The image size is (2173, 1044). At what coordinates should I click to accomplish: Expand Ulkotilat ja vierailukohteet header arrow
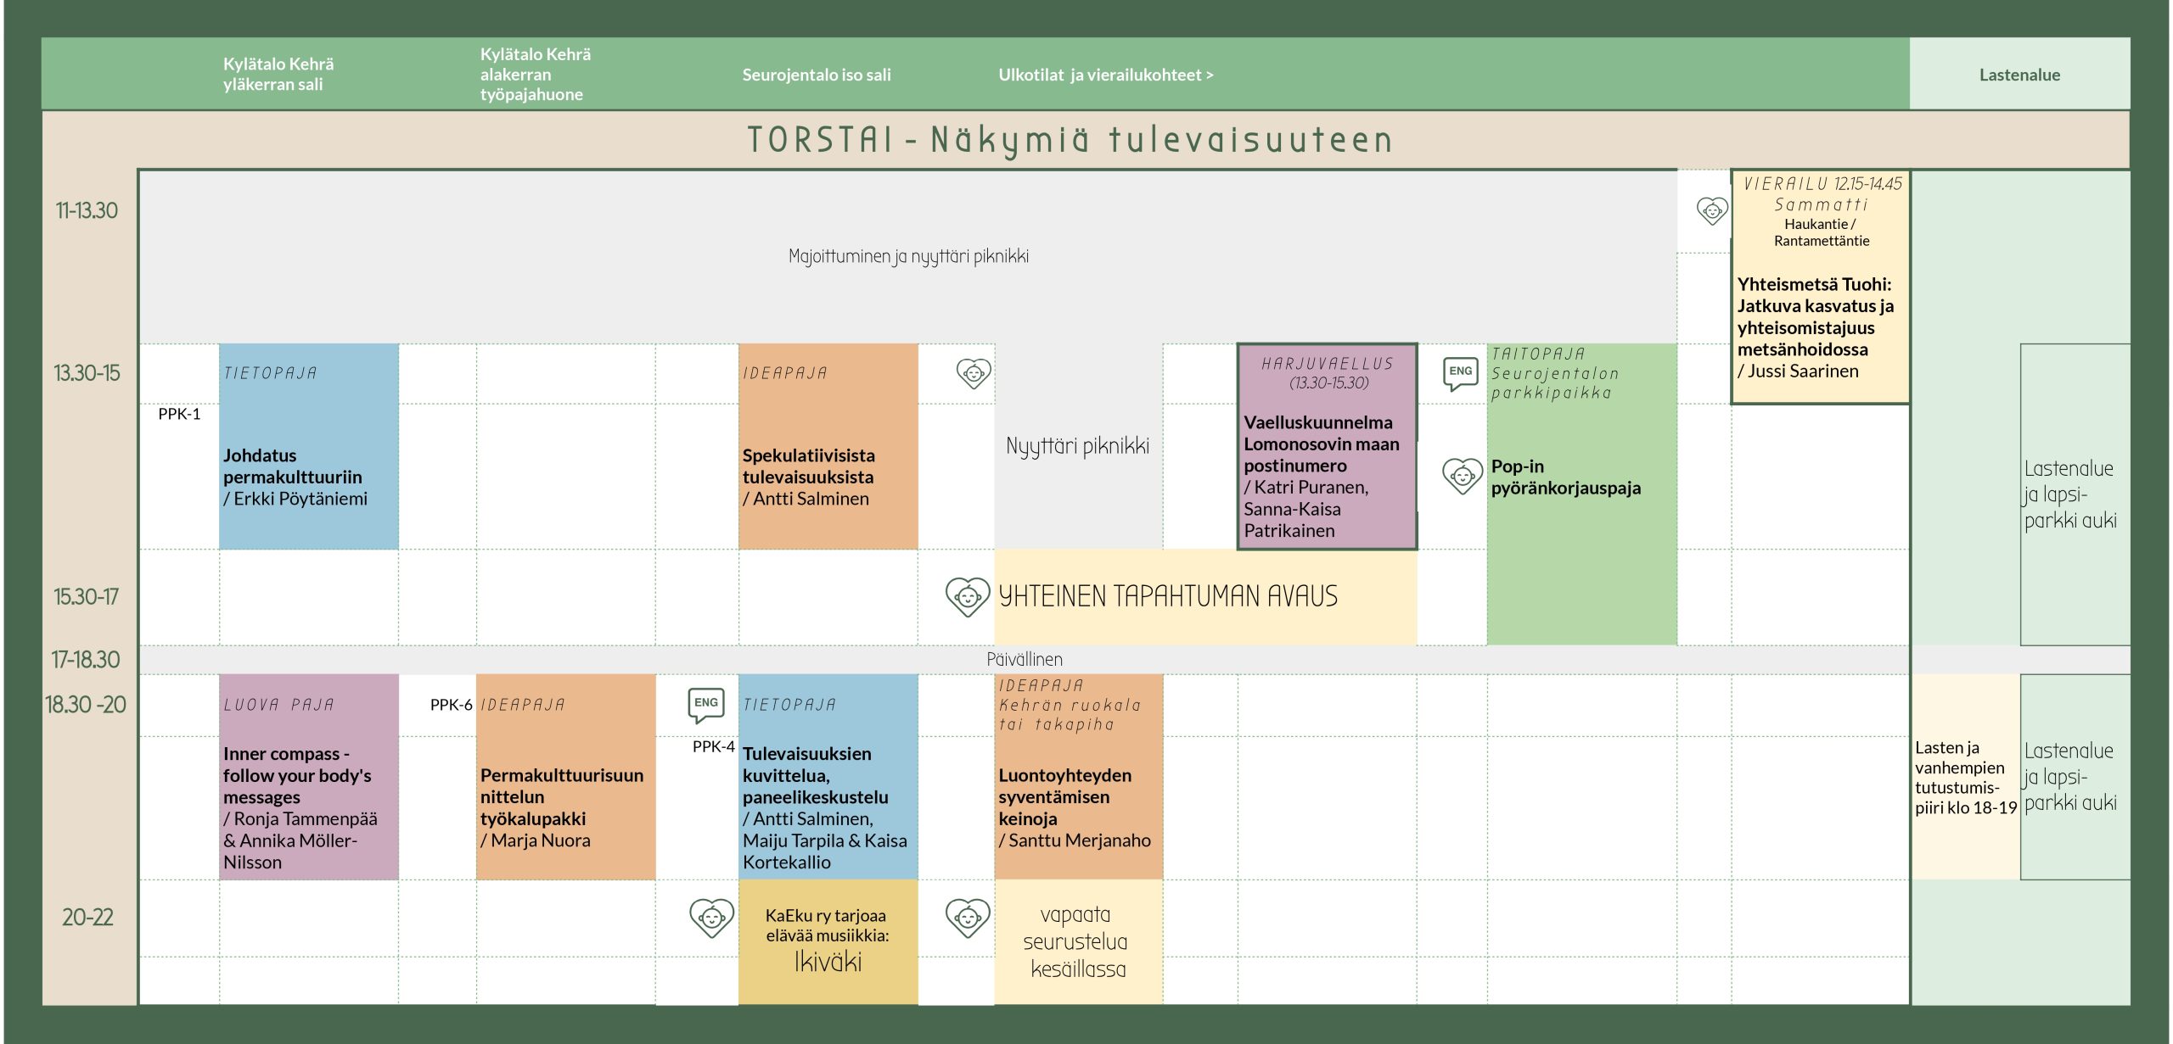pos(1209,75)
